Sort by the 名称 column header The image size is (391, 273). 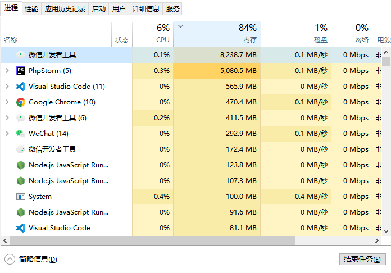tap(56, 34)
